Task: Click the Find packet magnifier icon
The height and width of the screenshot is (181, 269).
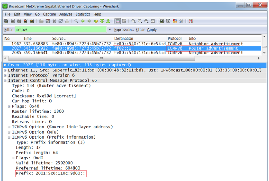Action: 76,21
